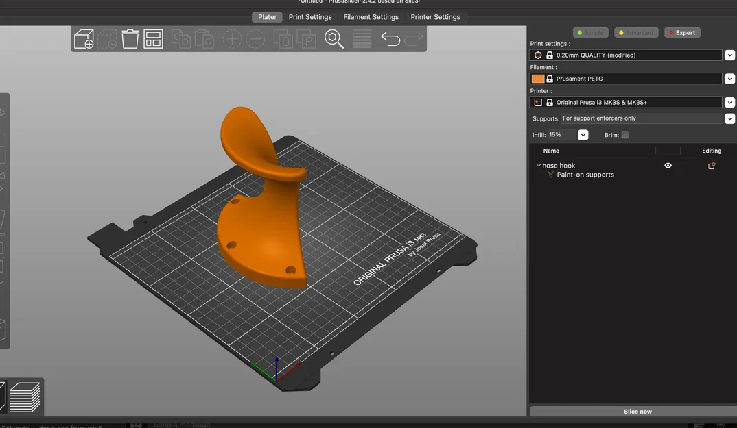Click the Copy icon in plater toolbar
This screenshot has height=428, width=737.
pos(181,39)
